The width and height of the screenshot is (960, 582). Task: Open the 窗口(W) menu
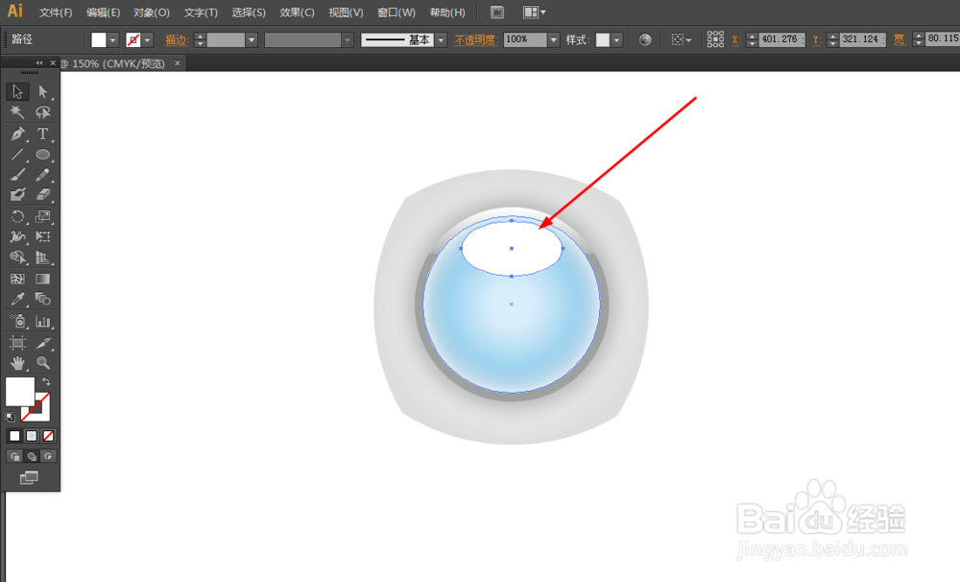pos(396,12)
